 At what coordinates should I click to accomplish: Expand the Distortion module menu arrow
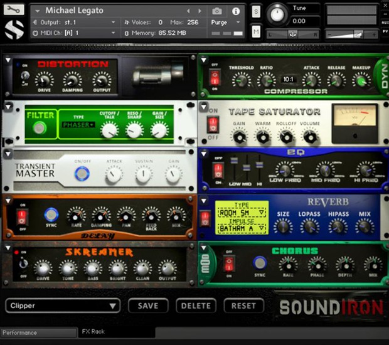[8, 60]
